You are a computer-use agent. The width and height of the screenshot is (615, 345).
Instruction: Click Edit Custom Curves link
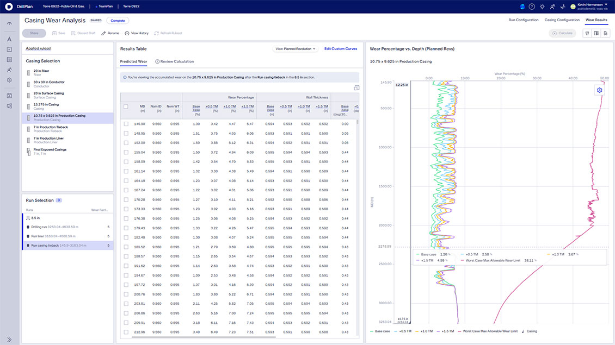coord(341,48)
